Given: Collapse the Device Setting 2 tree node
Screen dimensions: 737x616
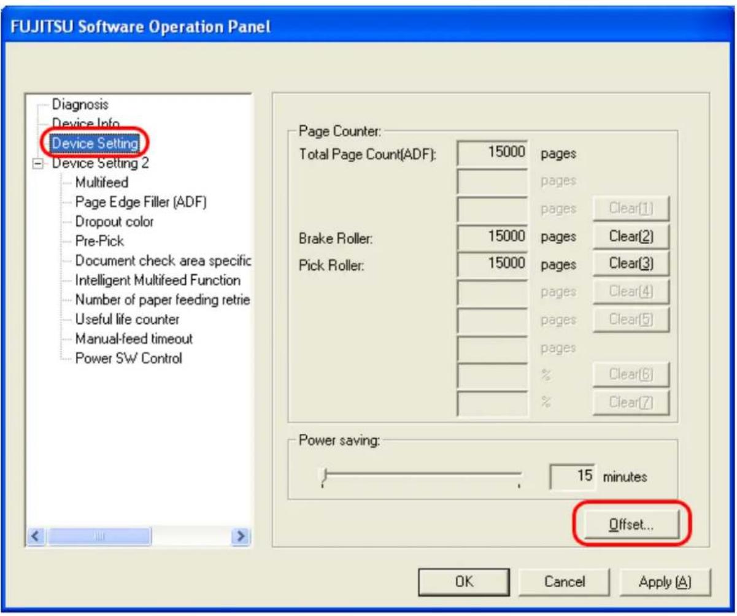Looking at the screenshot, I should pos(38,164).
